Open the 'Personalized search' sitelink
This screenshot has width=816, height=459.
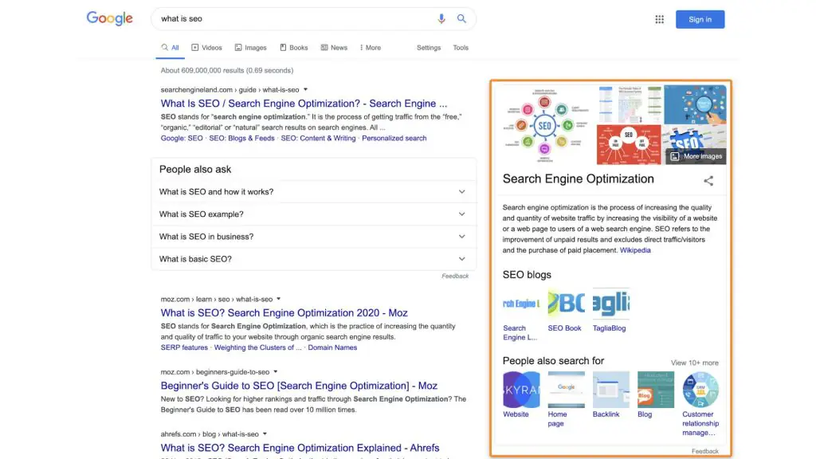pos(394,139)
